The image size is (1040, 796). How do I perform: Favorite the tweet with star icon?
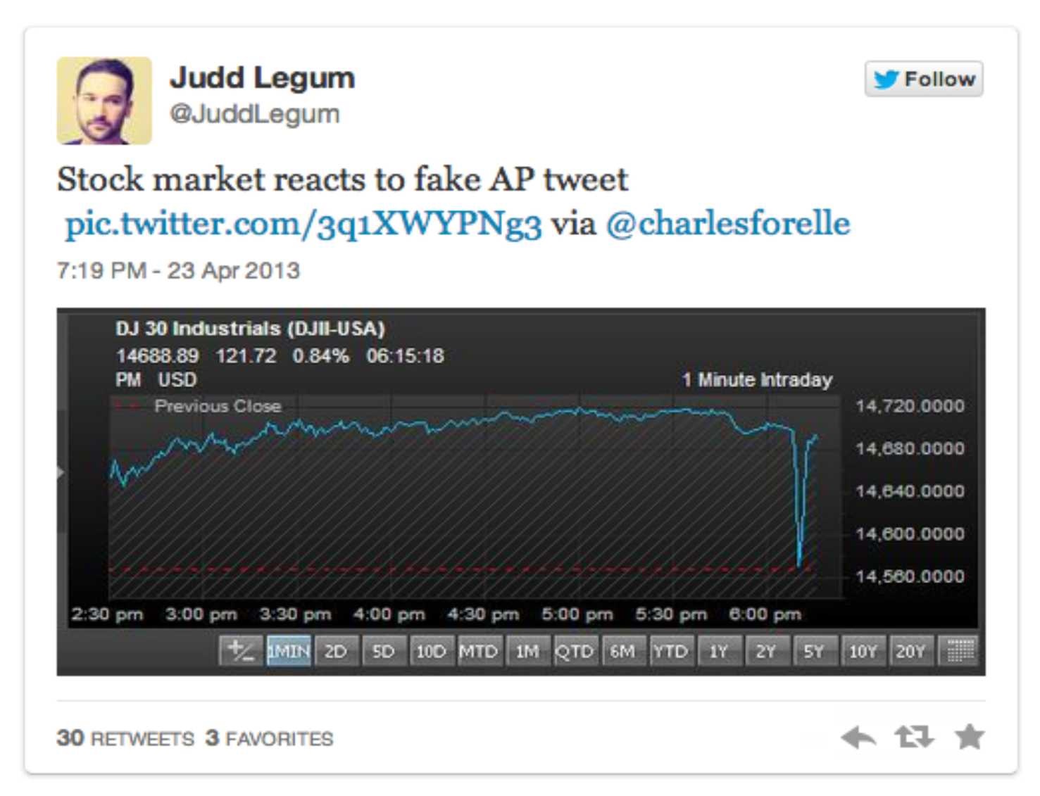969,737
